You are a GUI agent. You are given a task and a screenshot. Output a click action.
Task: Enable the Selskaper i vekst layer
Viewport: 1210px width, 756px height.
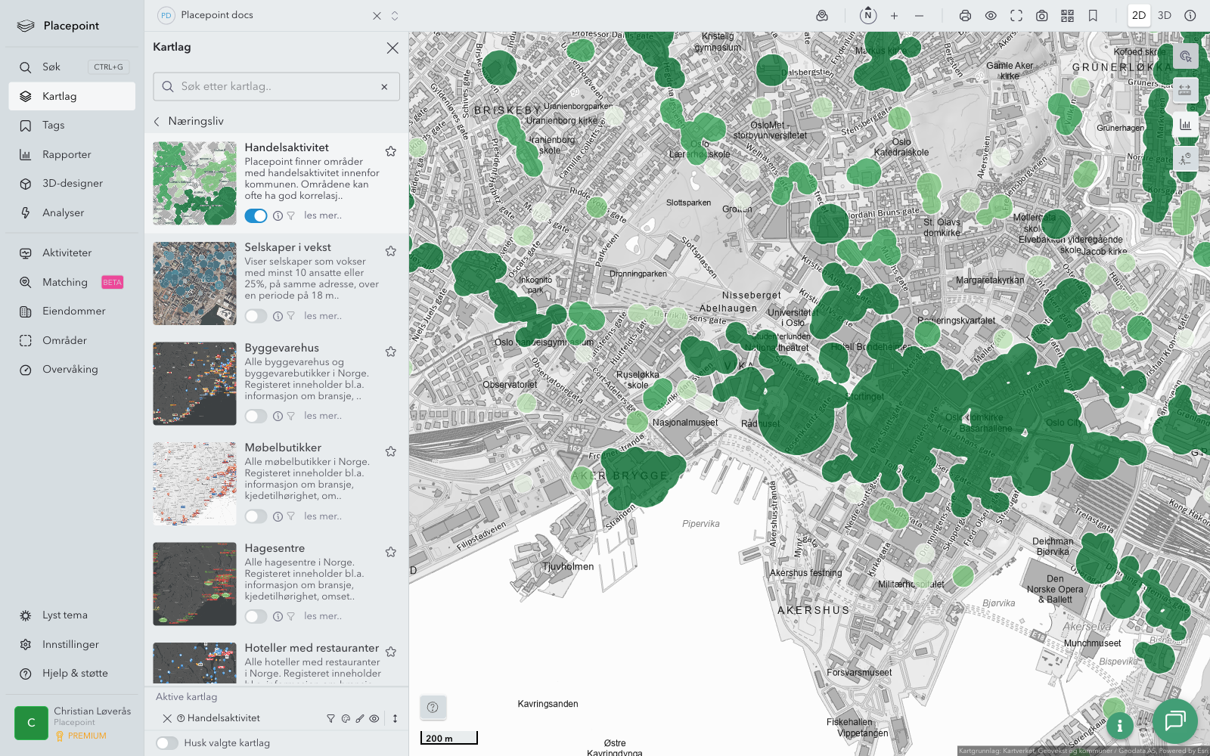[x=256, y=316]
